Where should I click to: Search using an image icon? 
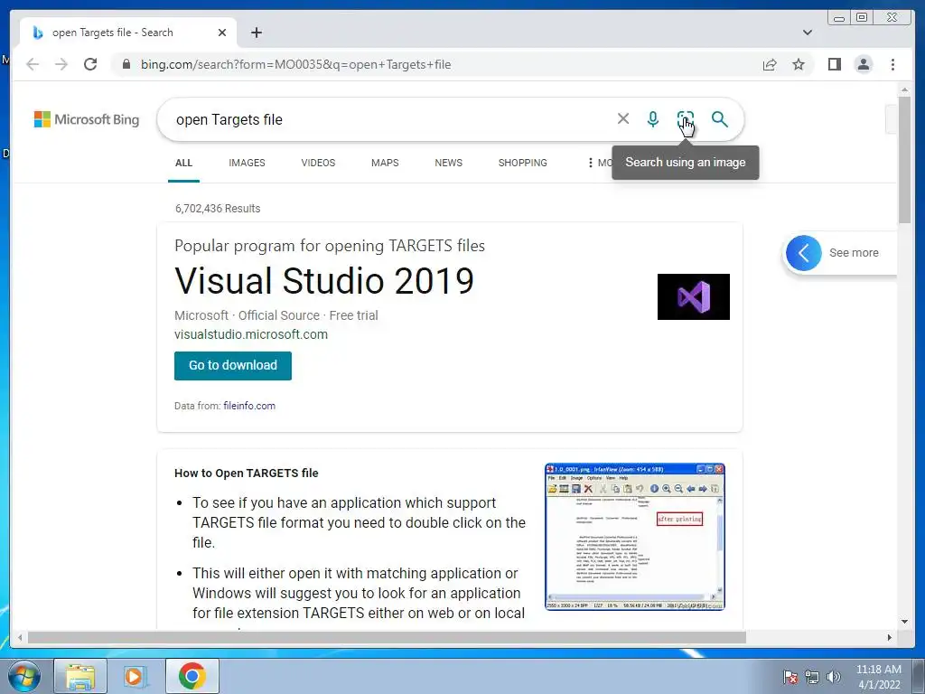click(x=686, y=118)
